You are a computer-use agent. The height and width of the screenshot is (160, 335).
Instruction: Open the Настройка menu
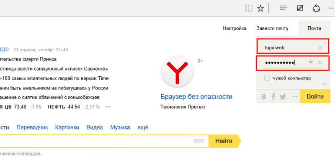pyautogui.click(x=234, y=28)
